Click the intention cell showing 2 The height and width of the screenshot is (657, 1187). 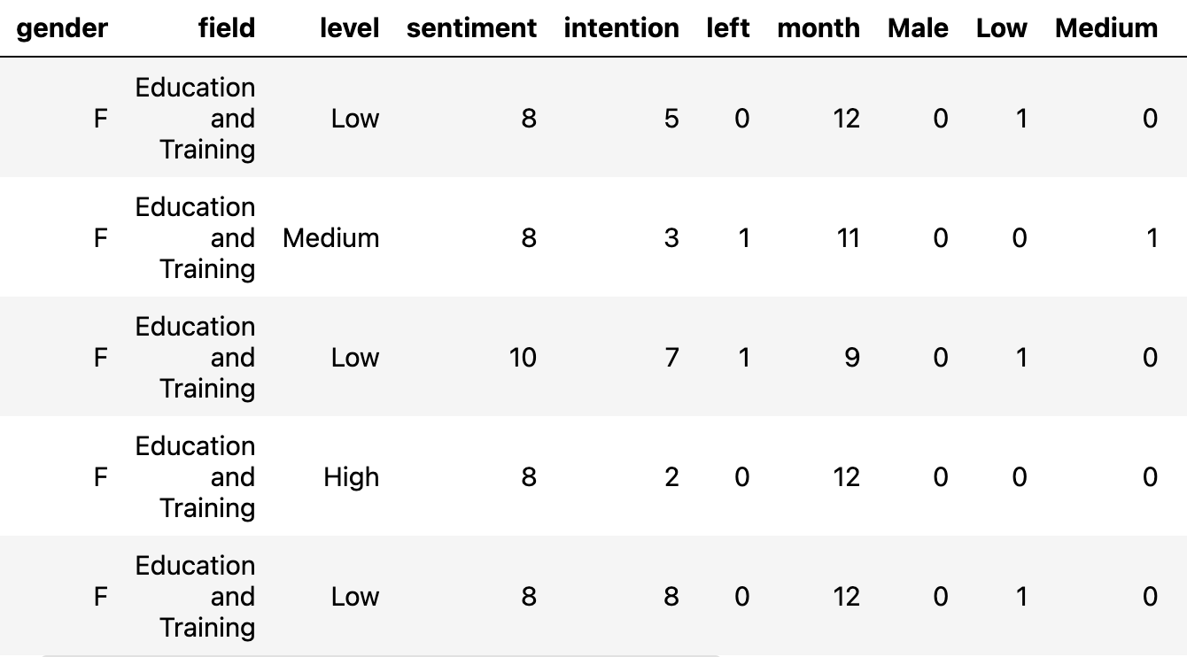click(671, 477)
